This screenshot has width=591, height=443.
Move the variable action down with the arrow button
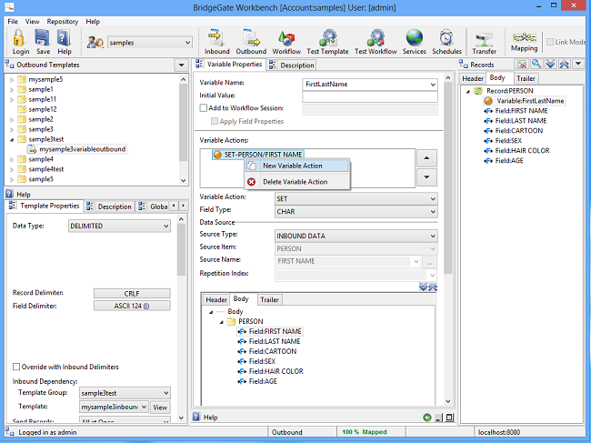pyautogui.click(x=426, y=177)
